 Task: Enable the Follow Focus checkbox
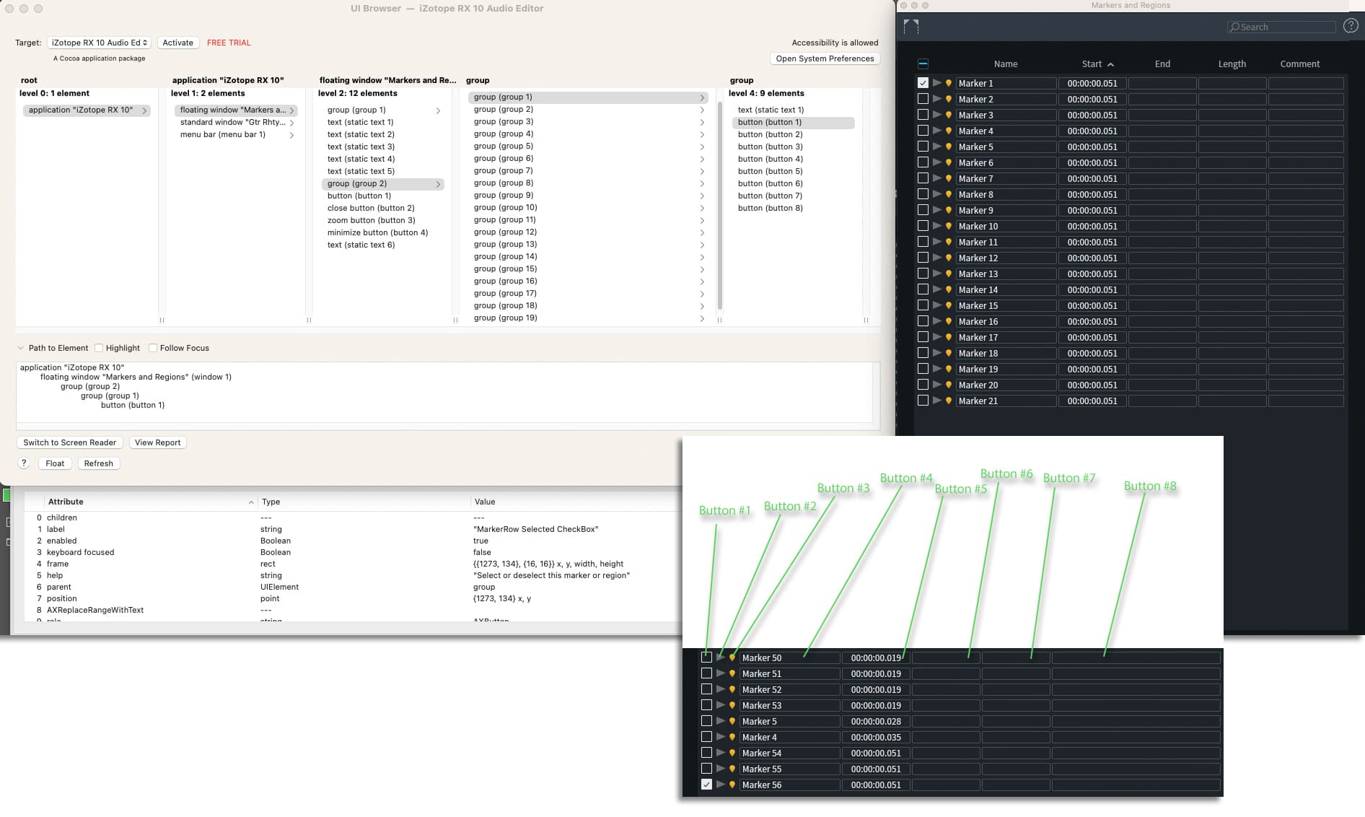pos(153,348)
